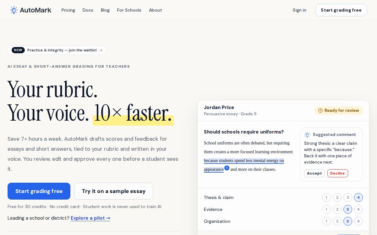Click the Organization rubric label

[x=217, y=221]
